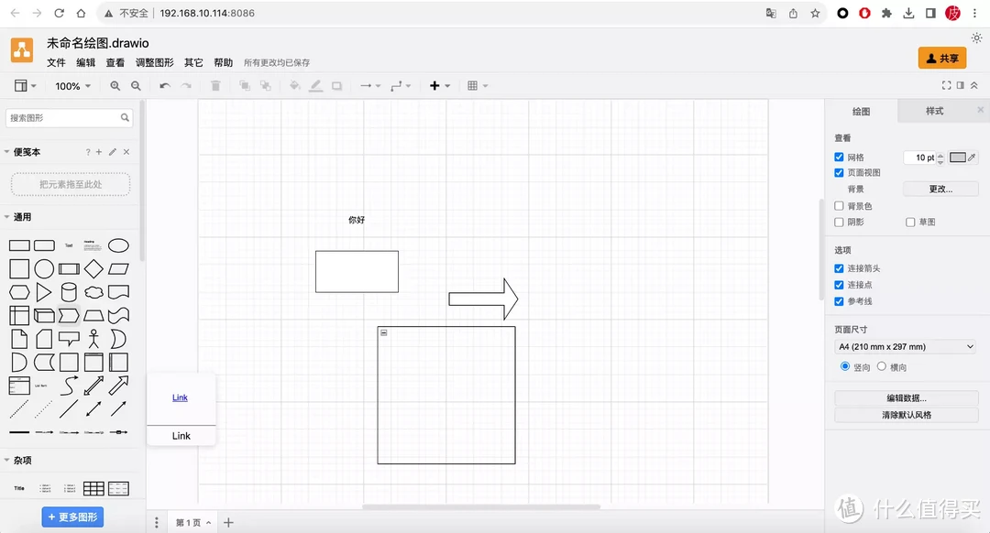Image resolution: width=990 pixels, height=533 pixels.
Task: Select the diamond shape in 通用 palette
Action: 93,269
